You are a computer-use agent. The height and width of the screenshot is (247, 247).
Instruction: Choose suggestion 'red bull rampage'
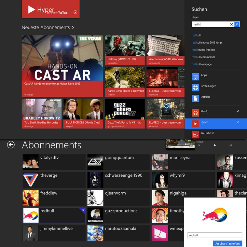pos(202,64)
